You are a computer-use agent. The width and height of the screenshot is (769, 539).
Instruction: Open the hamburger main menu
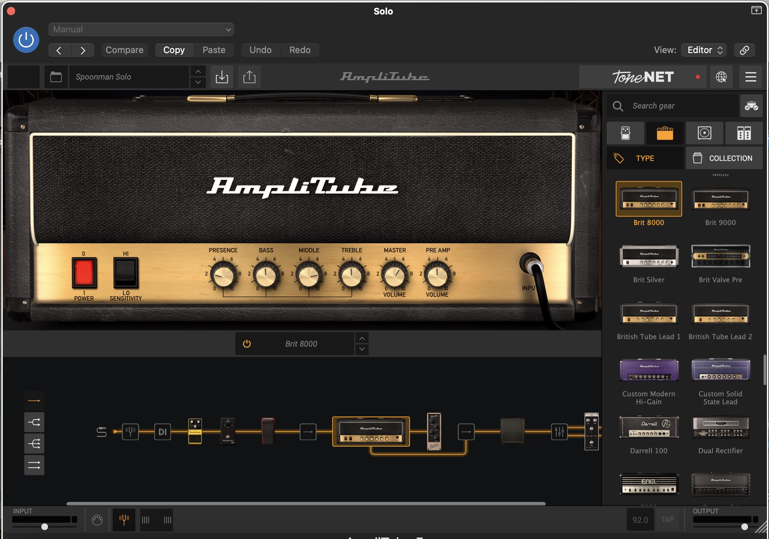click(751, 77)
